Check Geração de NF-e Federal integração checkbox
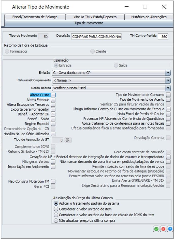 point(168,157)
